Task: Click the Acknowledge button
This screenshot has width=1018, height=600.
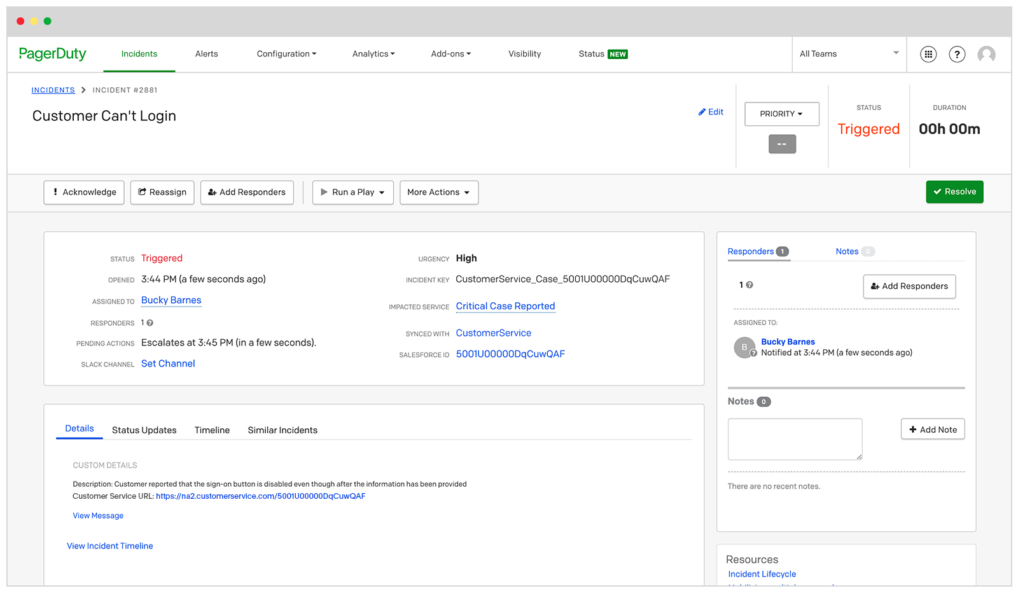Action: coord(84,192)
